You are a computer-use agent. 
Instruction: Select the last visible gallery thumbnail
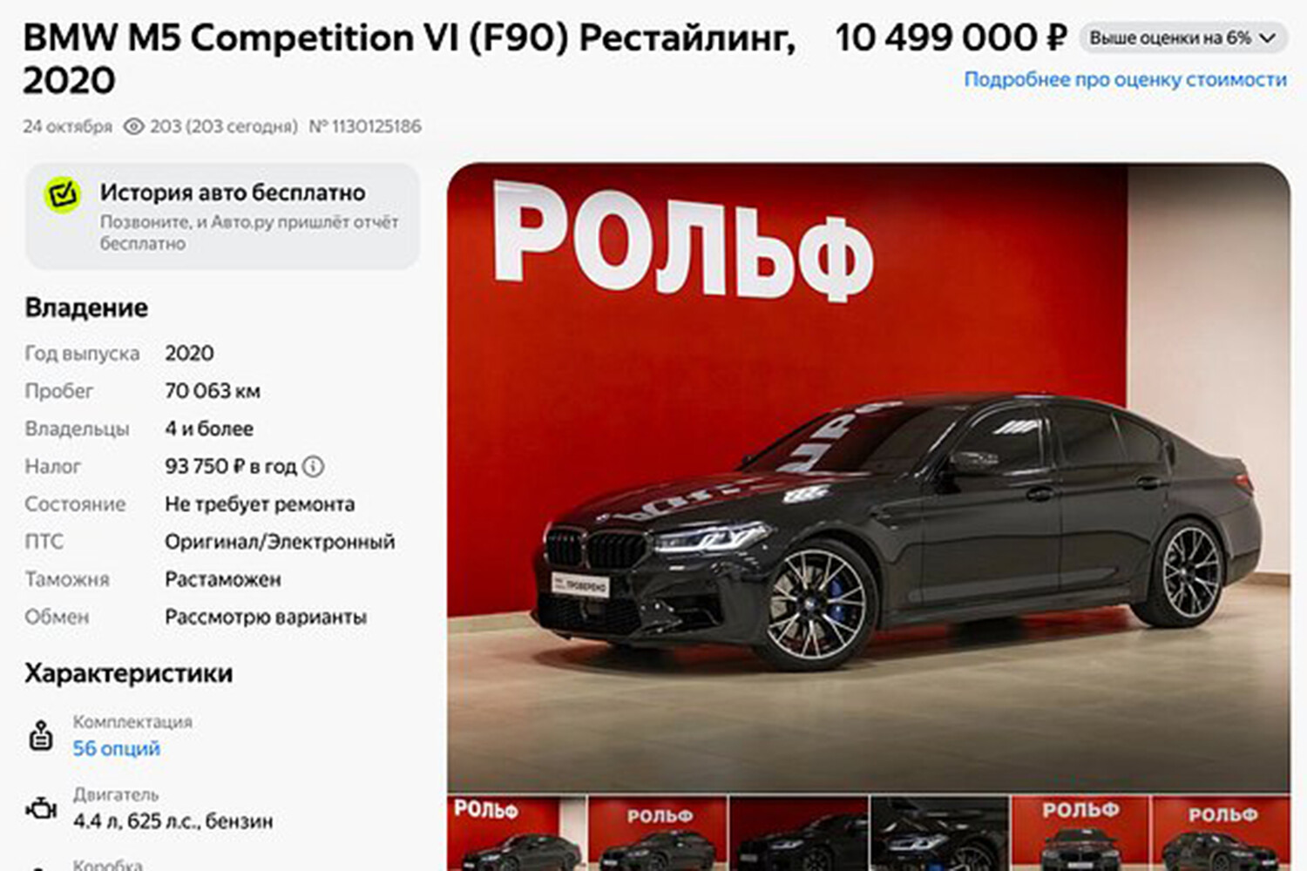[x=1222, y=834]
